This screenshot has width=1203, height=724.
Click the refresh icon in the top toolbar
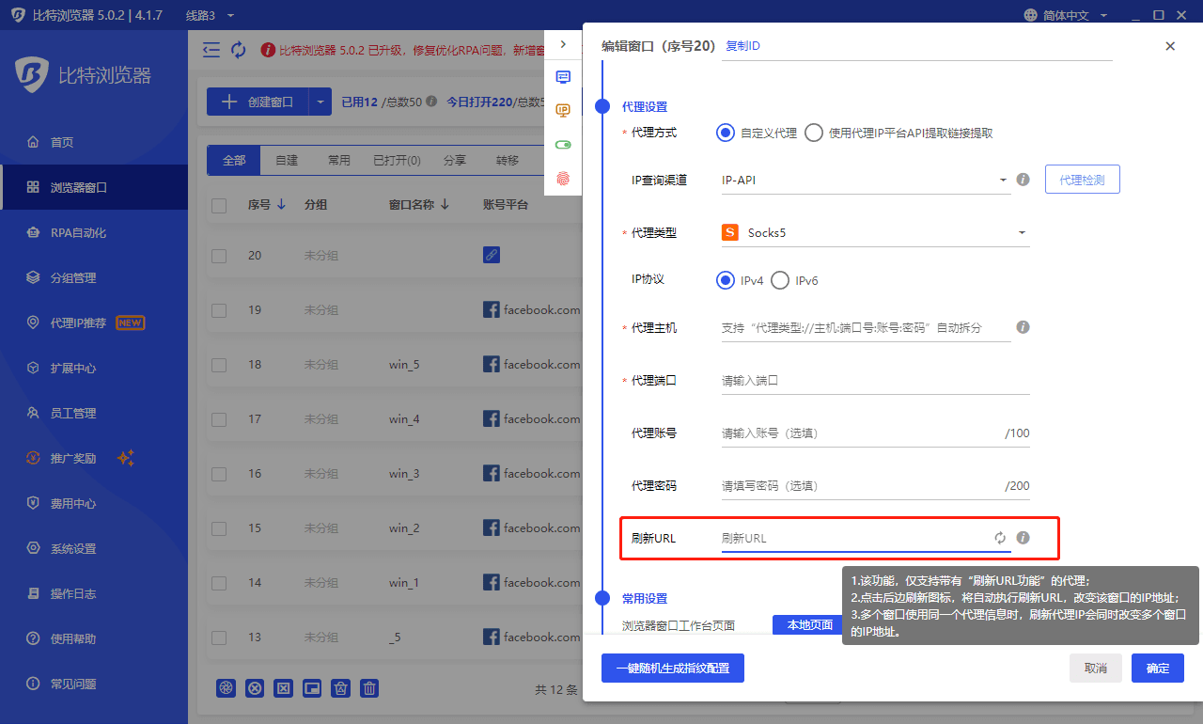[239, 50]
